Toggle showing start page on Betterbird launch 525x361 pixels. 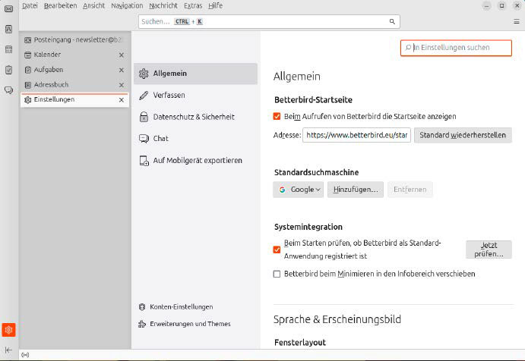[x=277, y=116]
